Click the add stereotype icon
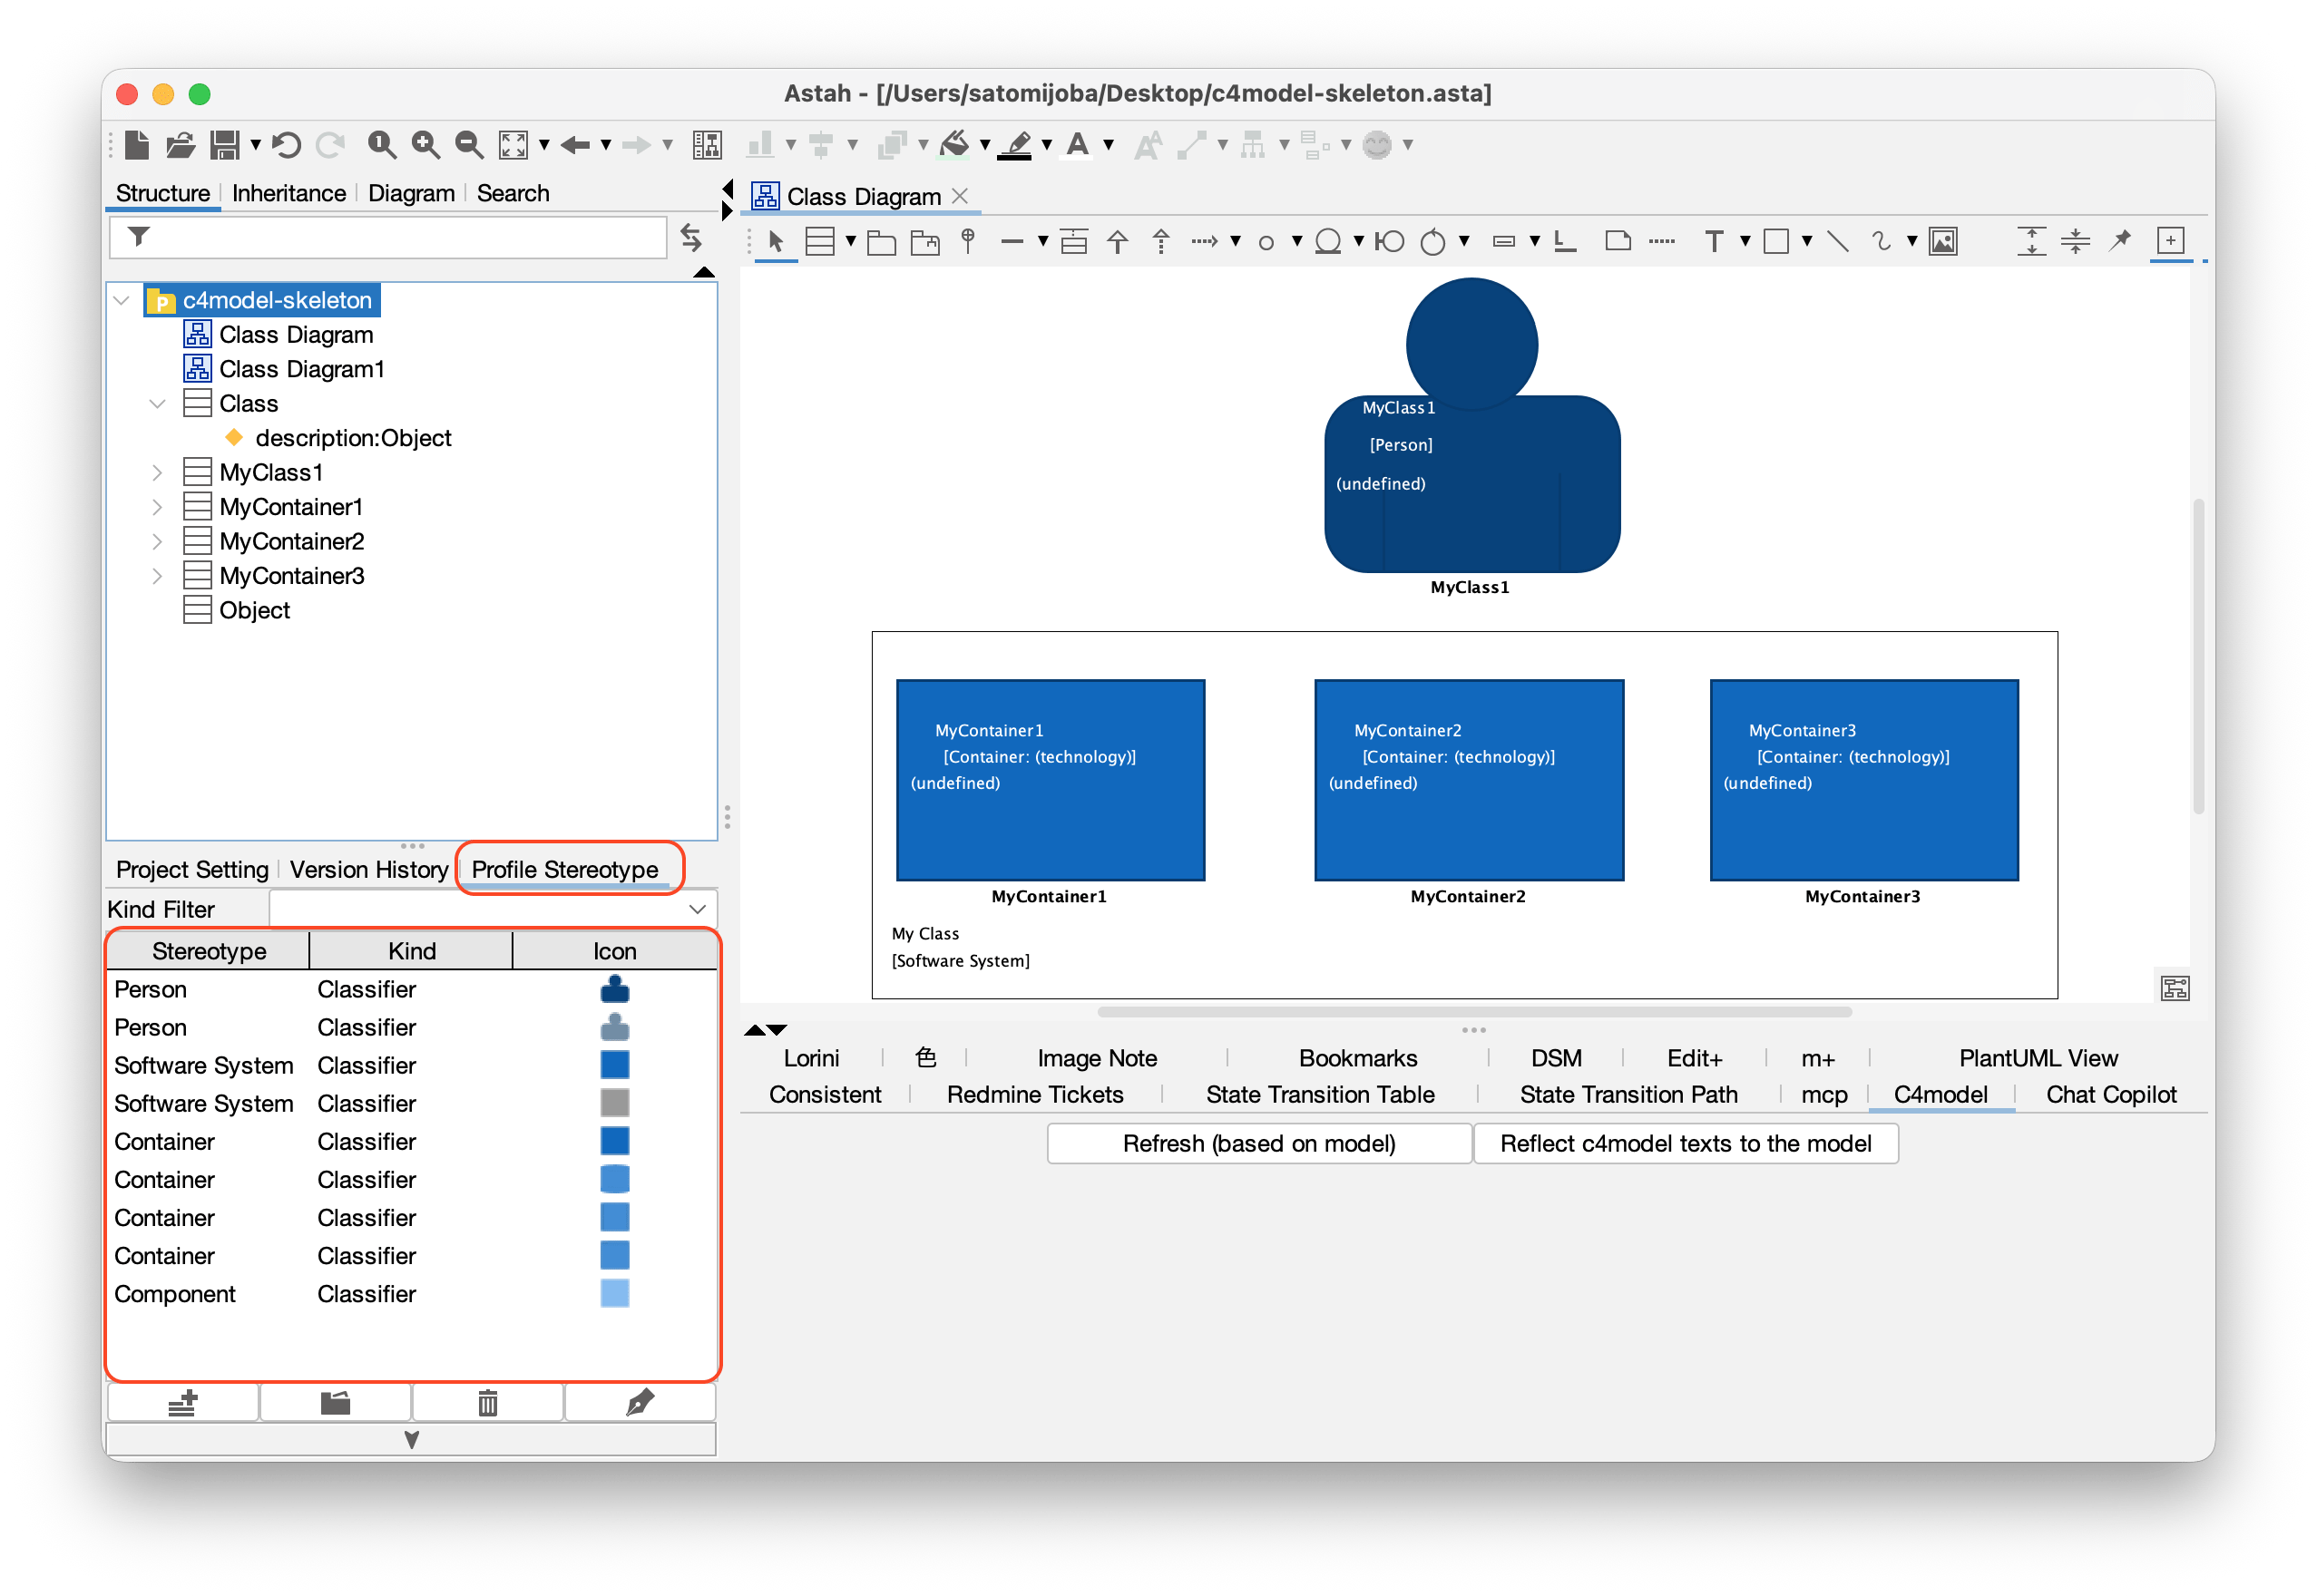This screenshot has width=2317, height=1596. tap(183, 1403)
